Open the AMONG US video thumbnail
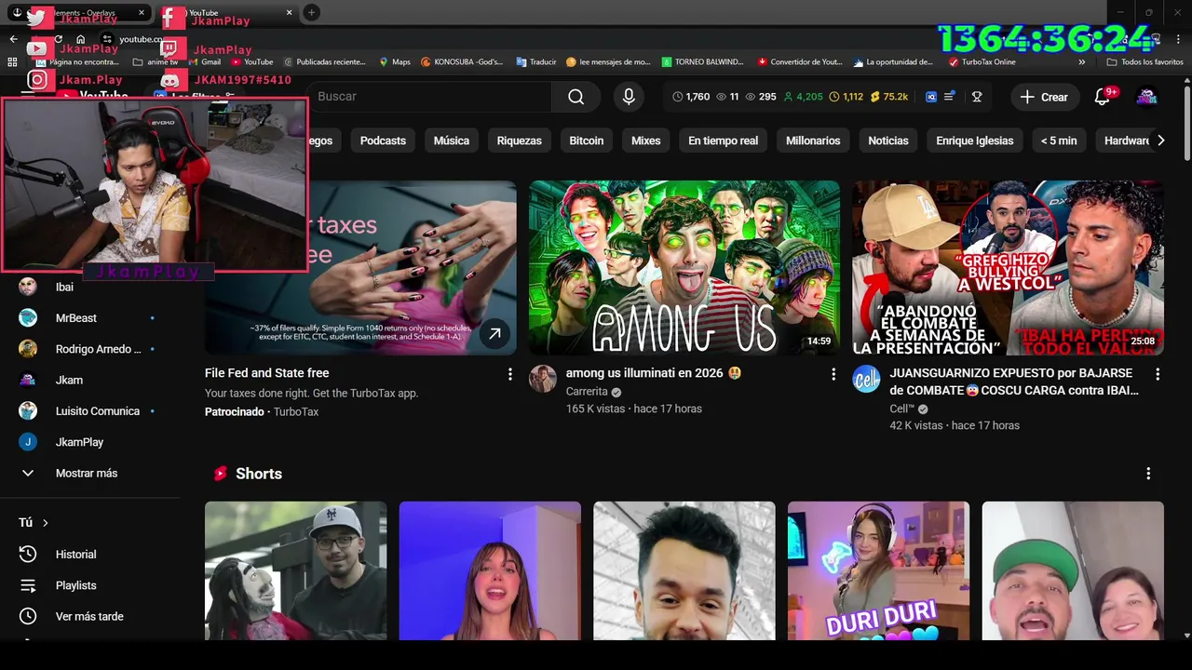Viewport: 1192px width, 670px height. click(x=684, y=268)
